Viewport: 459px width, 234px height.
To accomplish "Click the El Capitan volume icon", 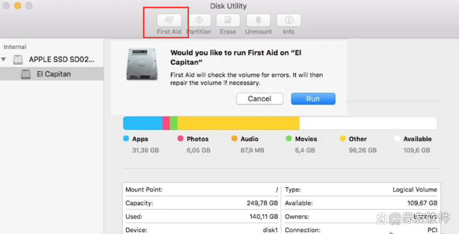I will tap(26, 74).
